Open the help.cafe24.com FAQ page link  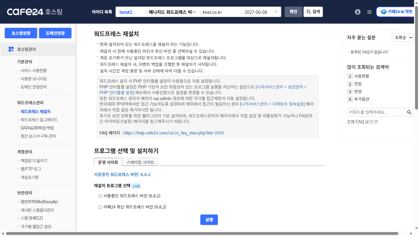pyautogui.click(x=173, y=133)
